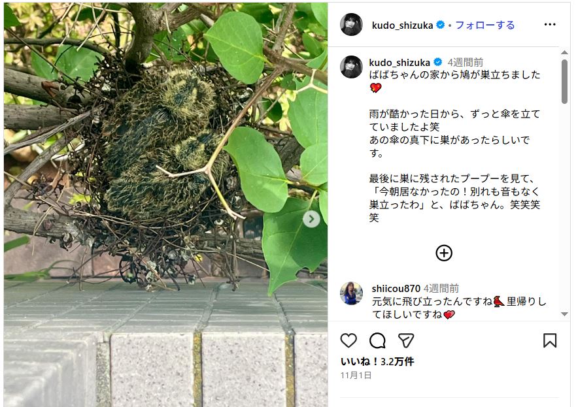
Task: Open caption avatar of kudo_shizuka
Action: tap(352, 67)
